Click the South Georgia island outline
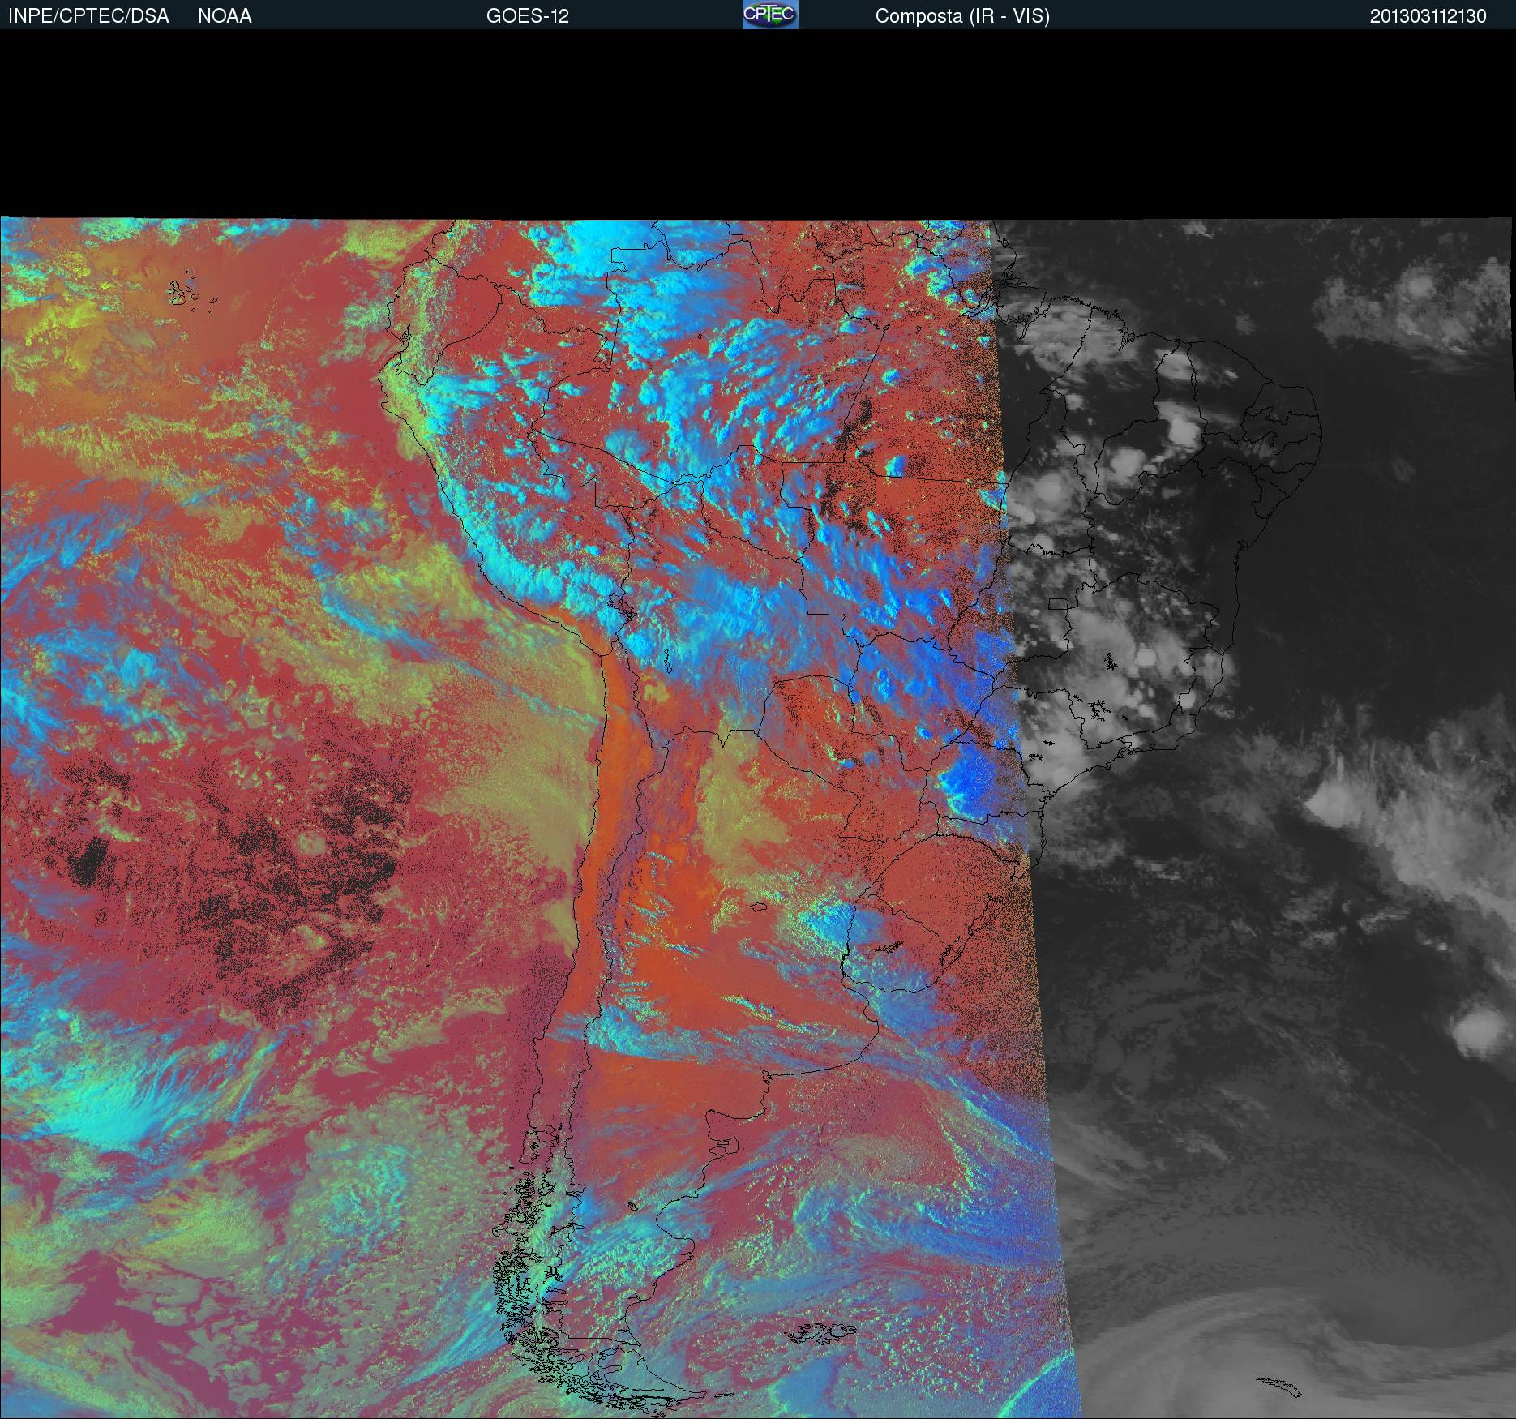1516x1419 pixels. (1278, 1386)
